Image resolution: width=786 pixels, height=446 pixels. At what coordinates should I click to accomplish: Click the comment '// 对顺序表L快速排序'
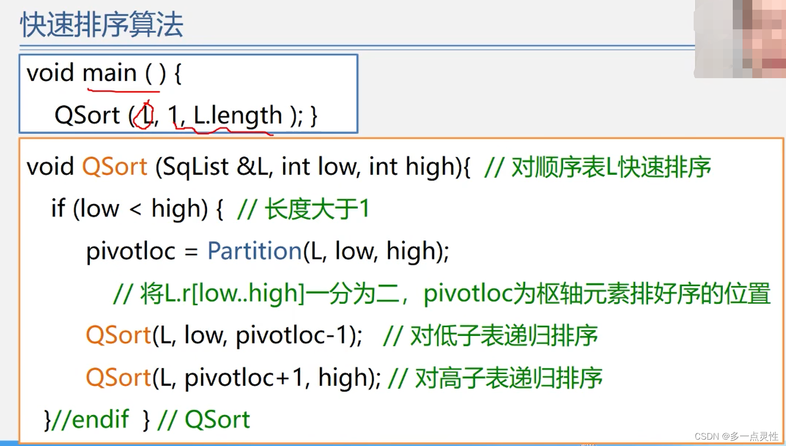click(x=597, y=167)
